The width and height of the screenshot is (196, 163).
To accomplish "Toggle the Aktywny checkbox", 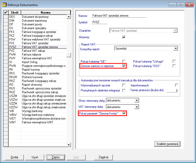I will 124,37.
